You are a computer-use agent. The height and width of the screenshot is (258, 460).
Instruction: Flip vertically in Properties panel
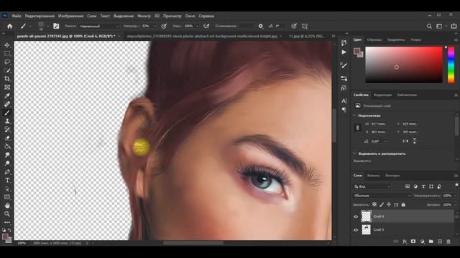pos(414,141)
